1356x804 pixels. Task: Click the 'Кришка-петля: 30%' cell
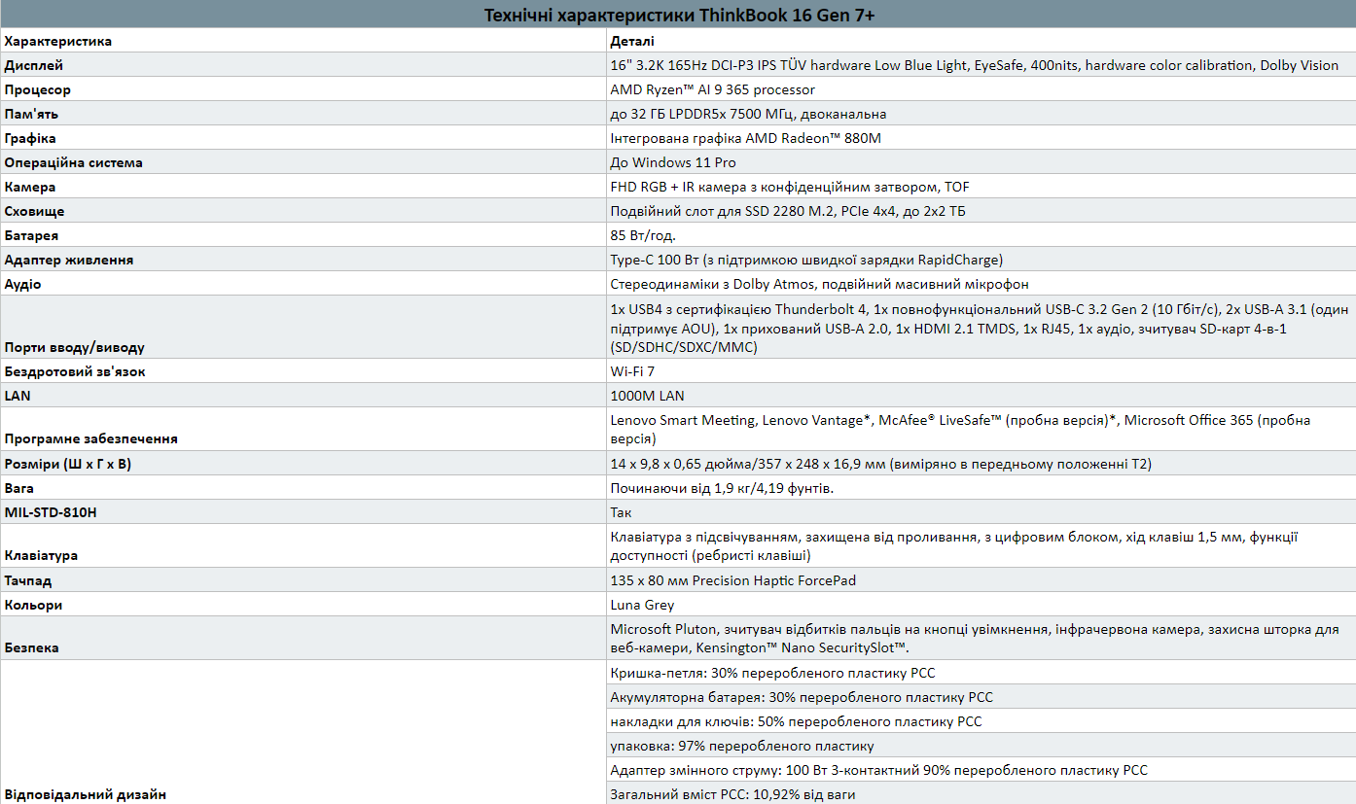click(x=981, y=673)
